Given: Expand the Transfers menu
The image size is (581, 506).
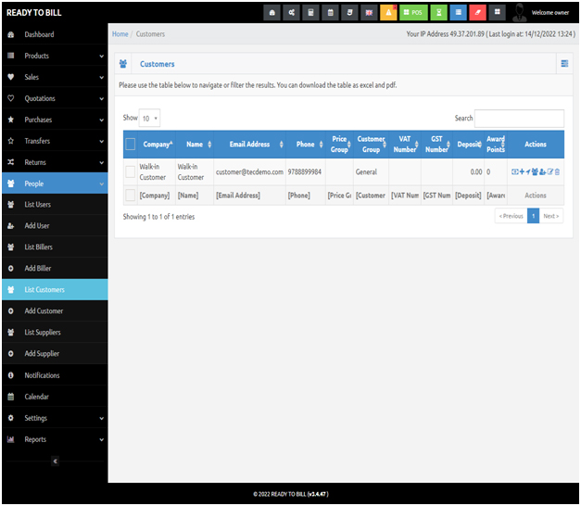Looking at the screenshot, I should click(x=55, y=141).
